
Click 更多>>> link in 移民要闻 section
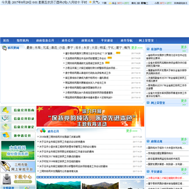tap(137, 48)
